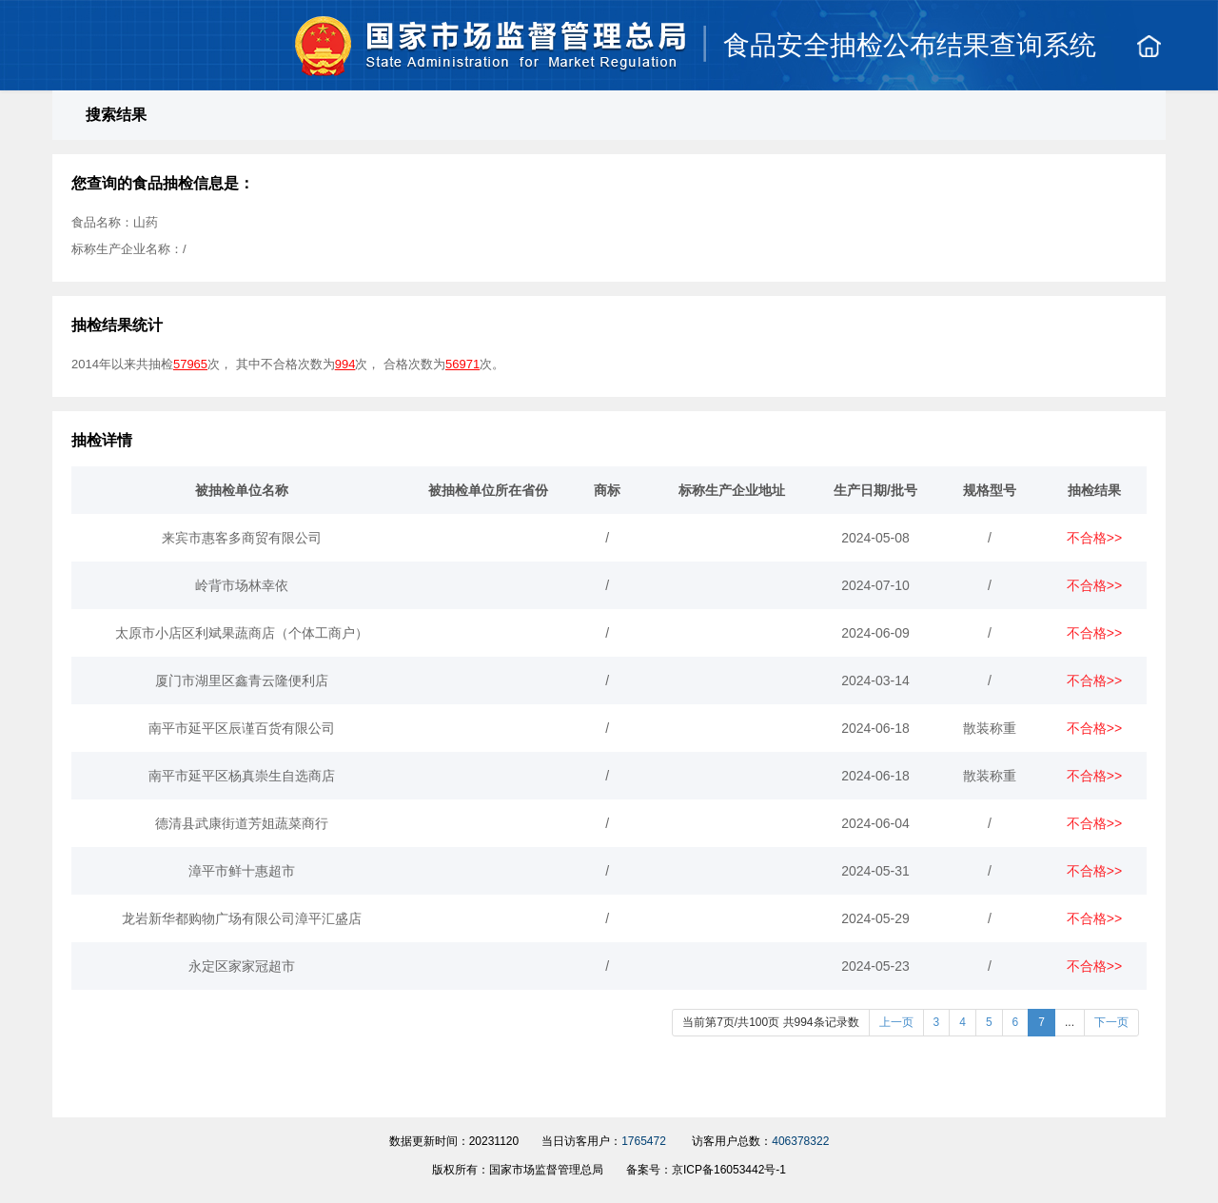The height and width of the screenshot is (1203, 1218).
Task: Click production date 2024-05-31
Action: point(875,871)
